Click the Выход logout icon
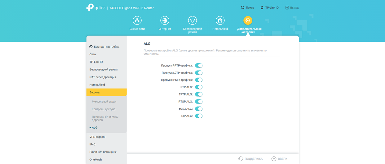The height and width of the screenshot is (164, 385). coord(287,8)
